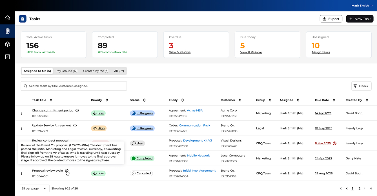Change In Progress status of Communication Pack row
The width and height of the screenshot is (377, 196).
point(142,128)
